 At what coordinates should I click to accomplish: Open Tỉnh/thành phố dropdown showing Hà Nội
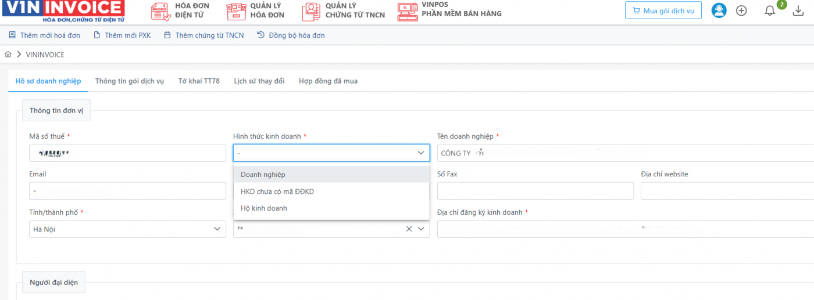[127, 229]
